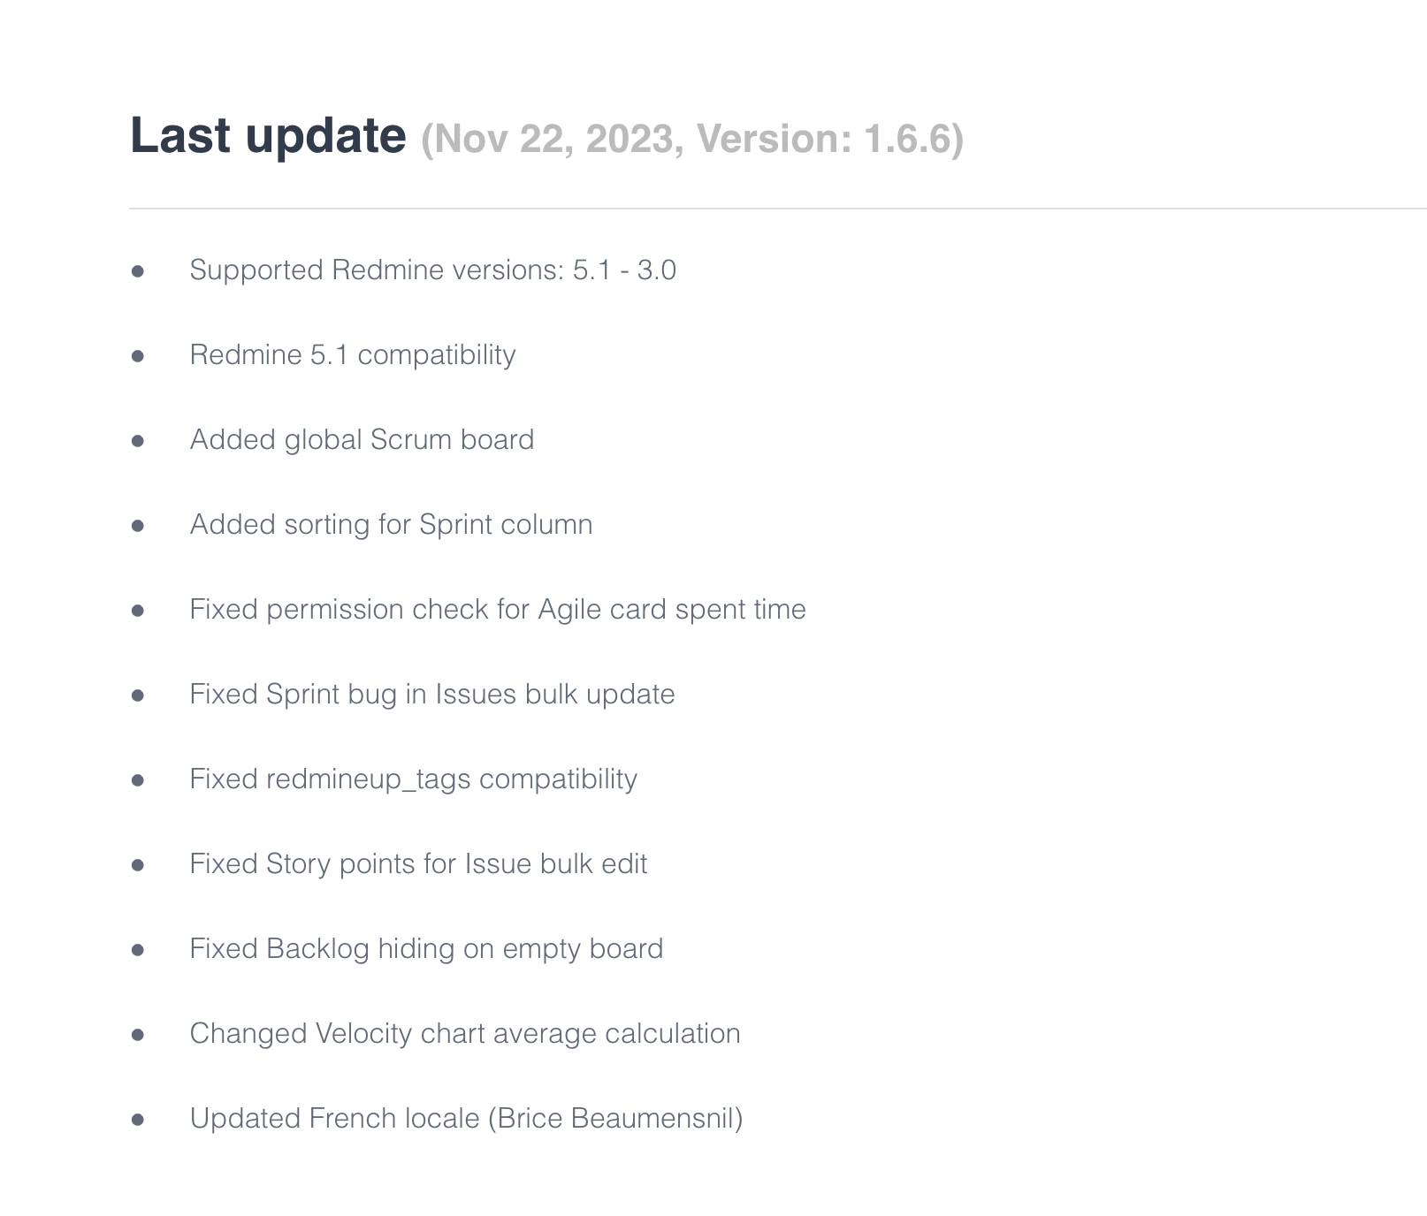The width and height of the screenshot is (1427, 1216).
Task: Click the Agile card spent time permission fix
Action: click(498, 610)
